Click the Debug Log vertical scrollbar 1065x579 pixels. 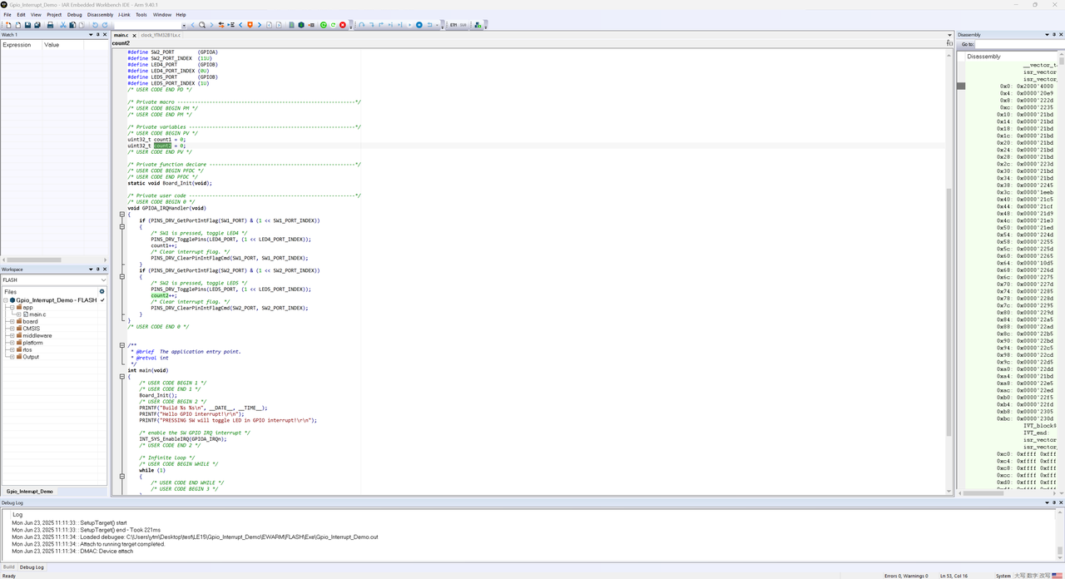[1061, 535]
